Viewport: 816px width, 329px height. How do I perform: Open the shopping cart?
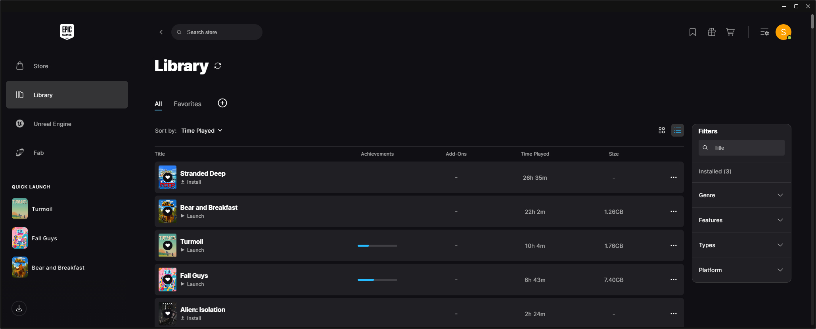tap(730, 32)
